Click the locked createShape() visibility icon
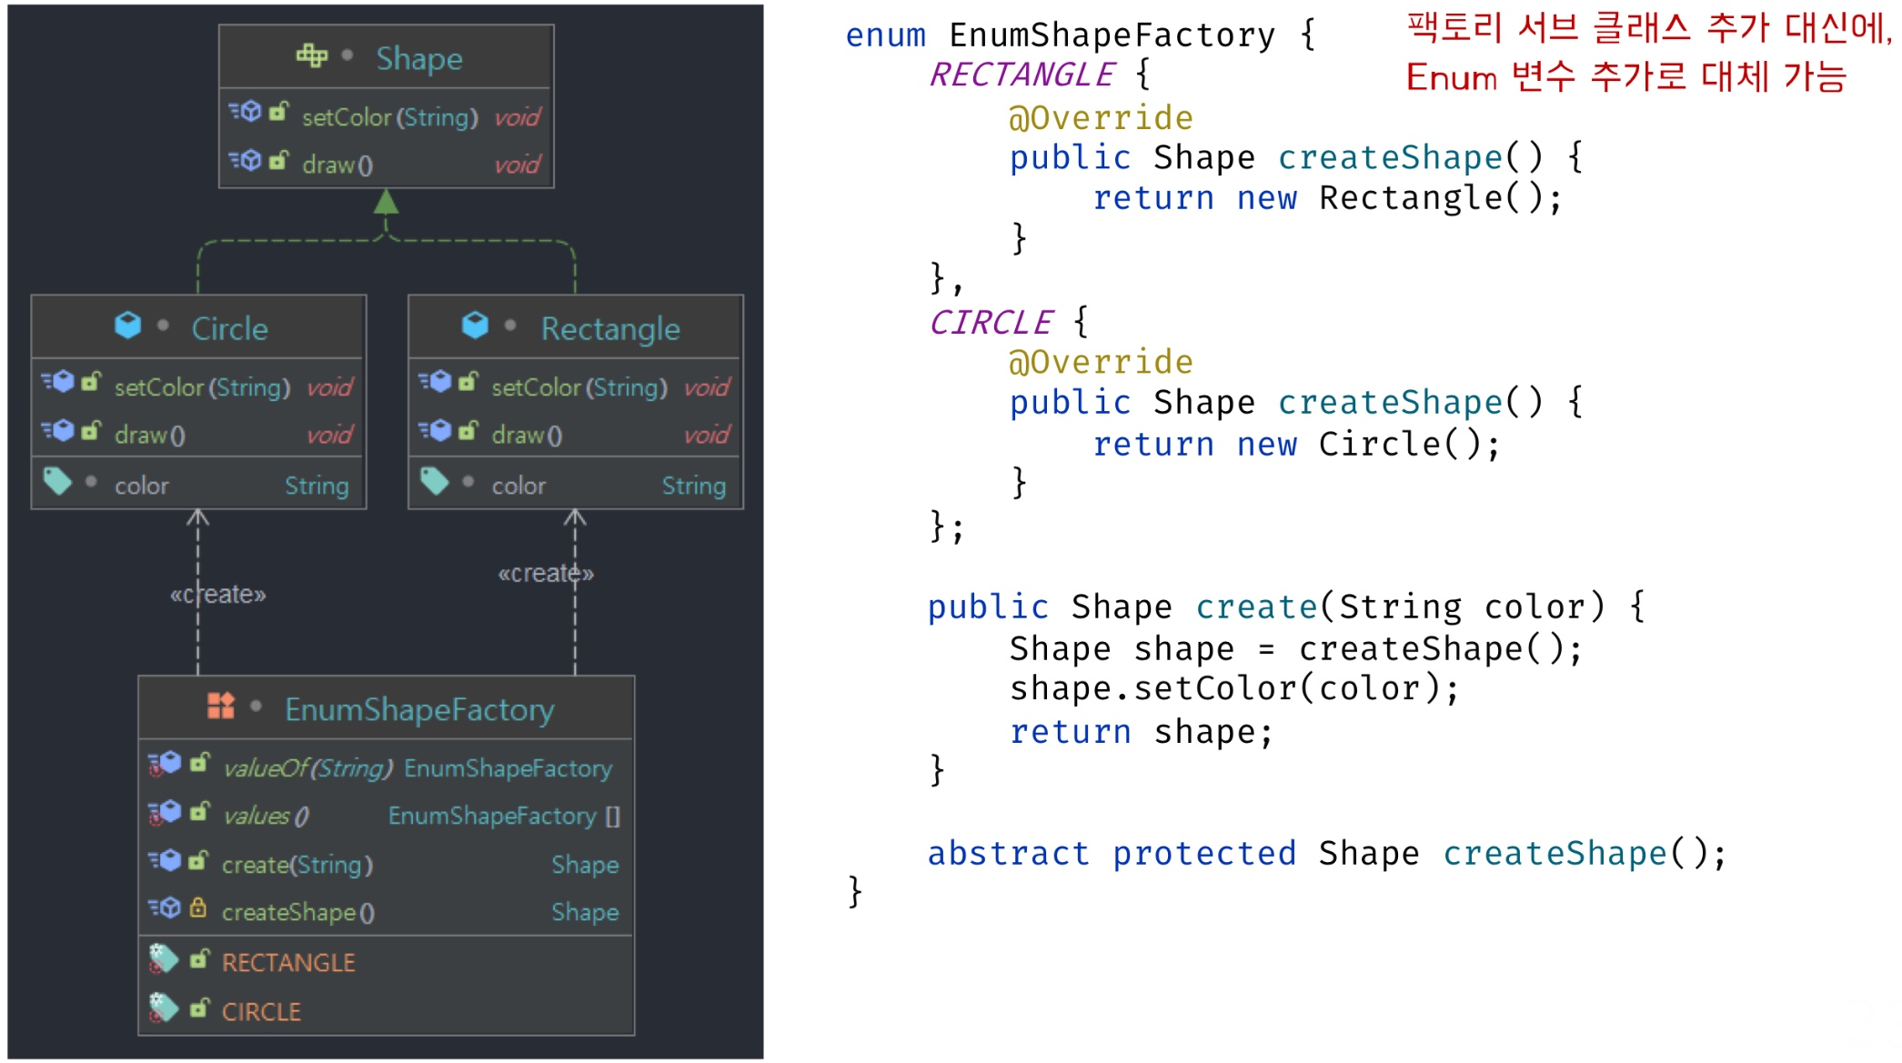 click(198, 908)
